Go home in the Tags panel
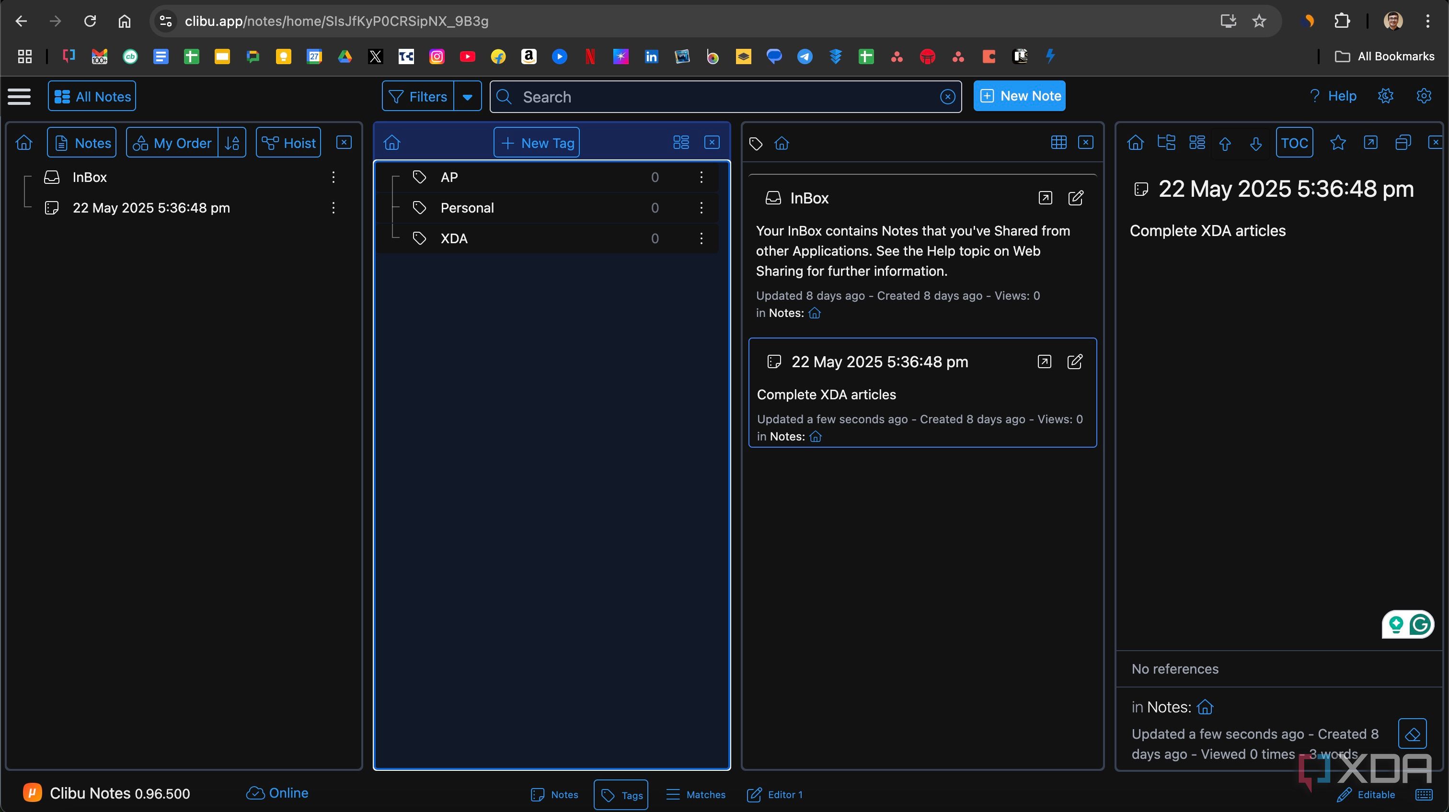The height and width of the screenshot is (812, 1449). [392, 143]
